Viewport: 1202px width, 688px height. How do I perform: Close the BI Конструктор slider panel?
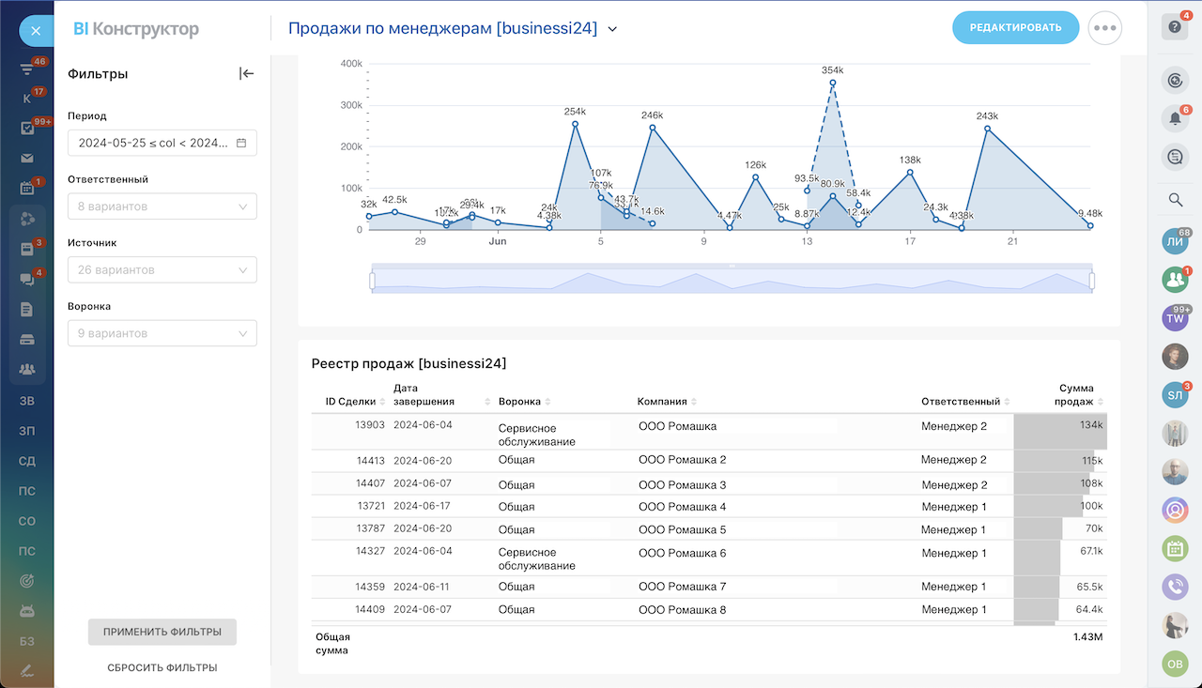[36, 31]
